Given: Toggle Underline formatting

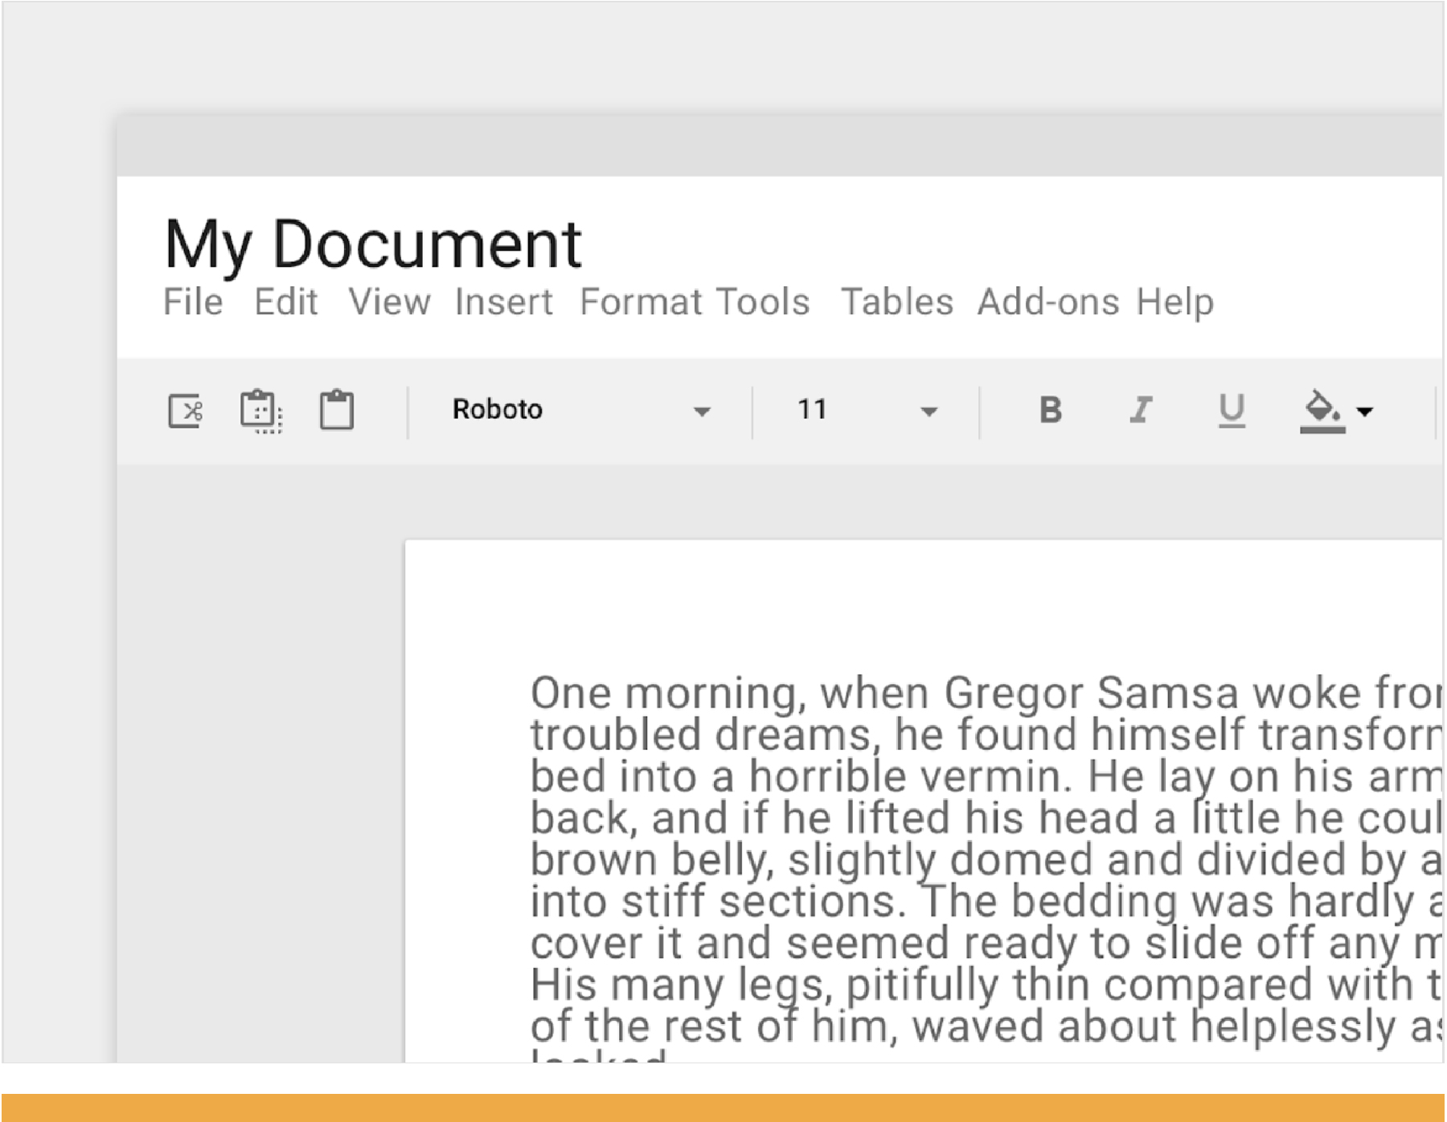Looking at the screenshot, I should point(1232,411).
